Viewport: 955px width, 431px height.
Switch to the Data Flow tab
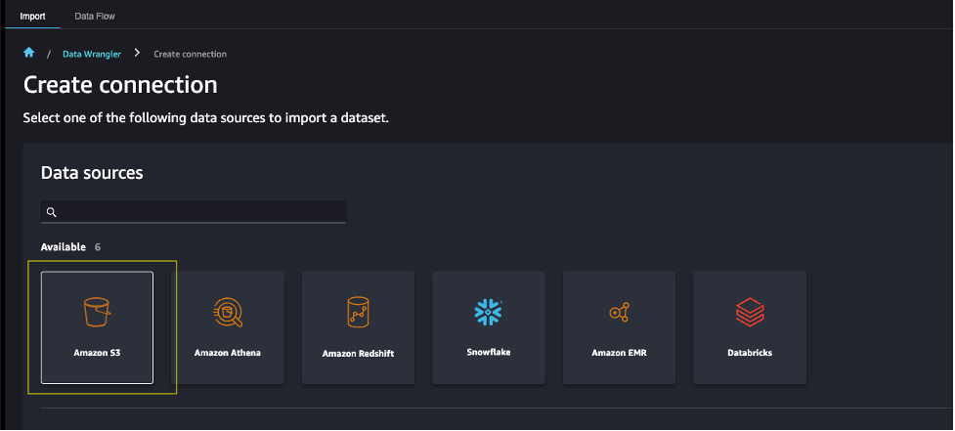click(95, 16)
